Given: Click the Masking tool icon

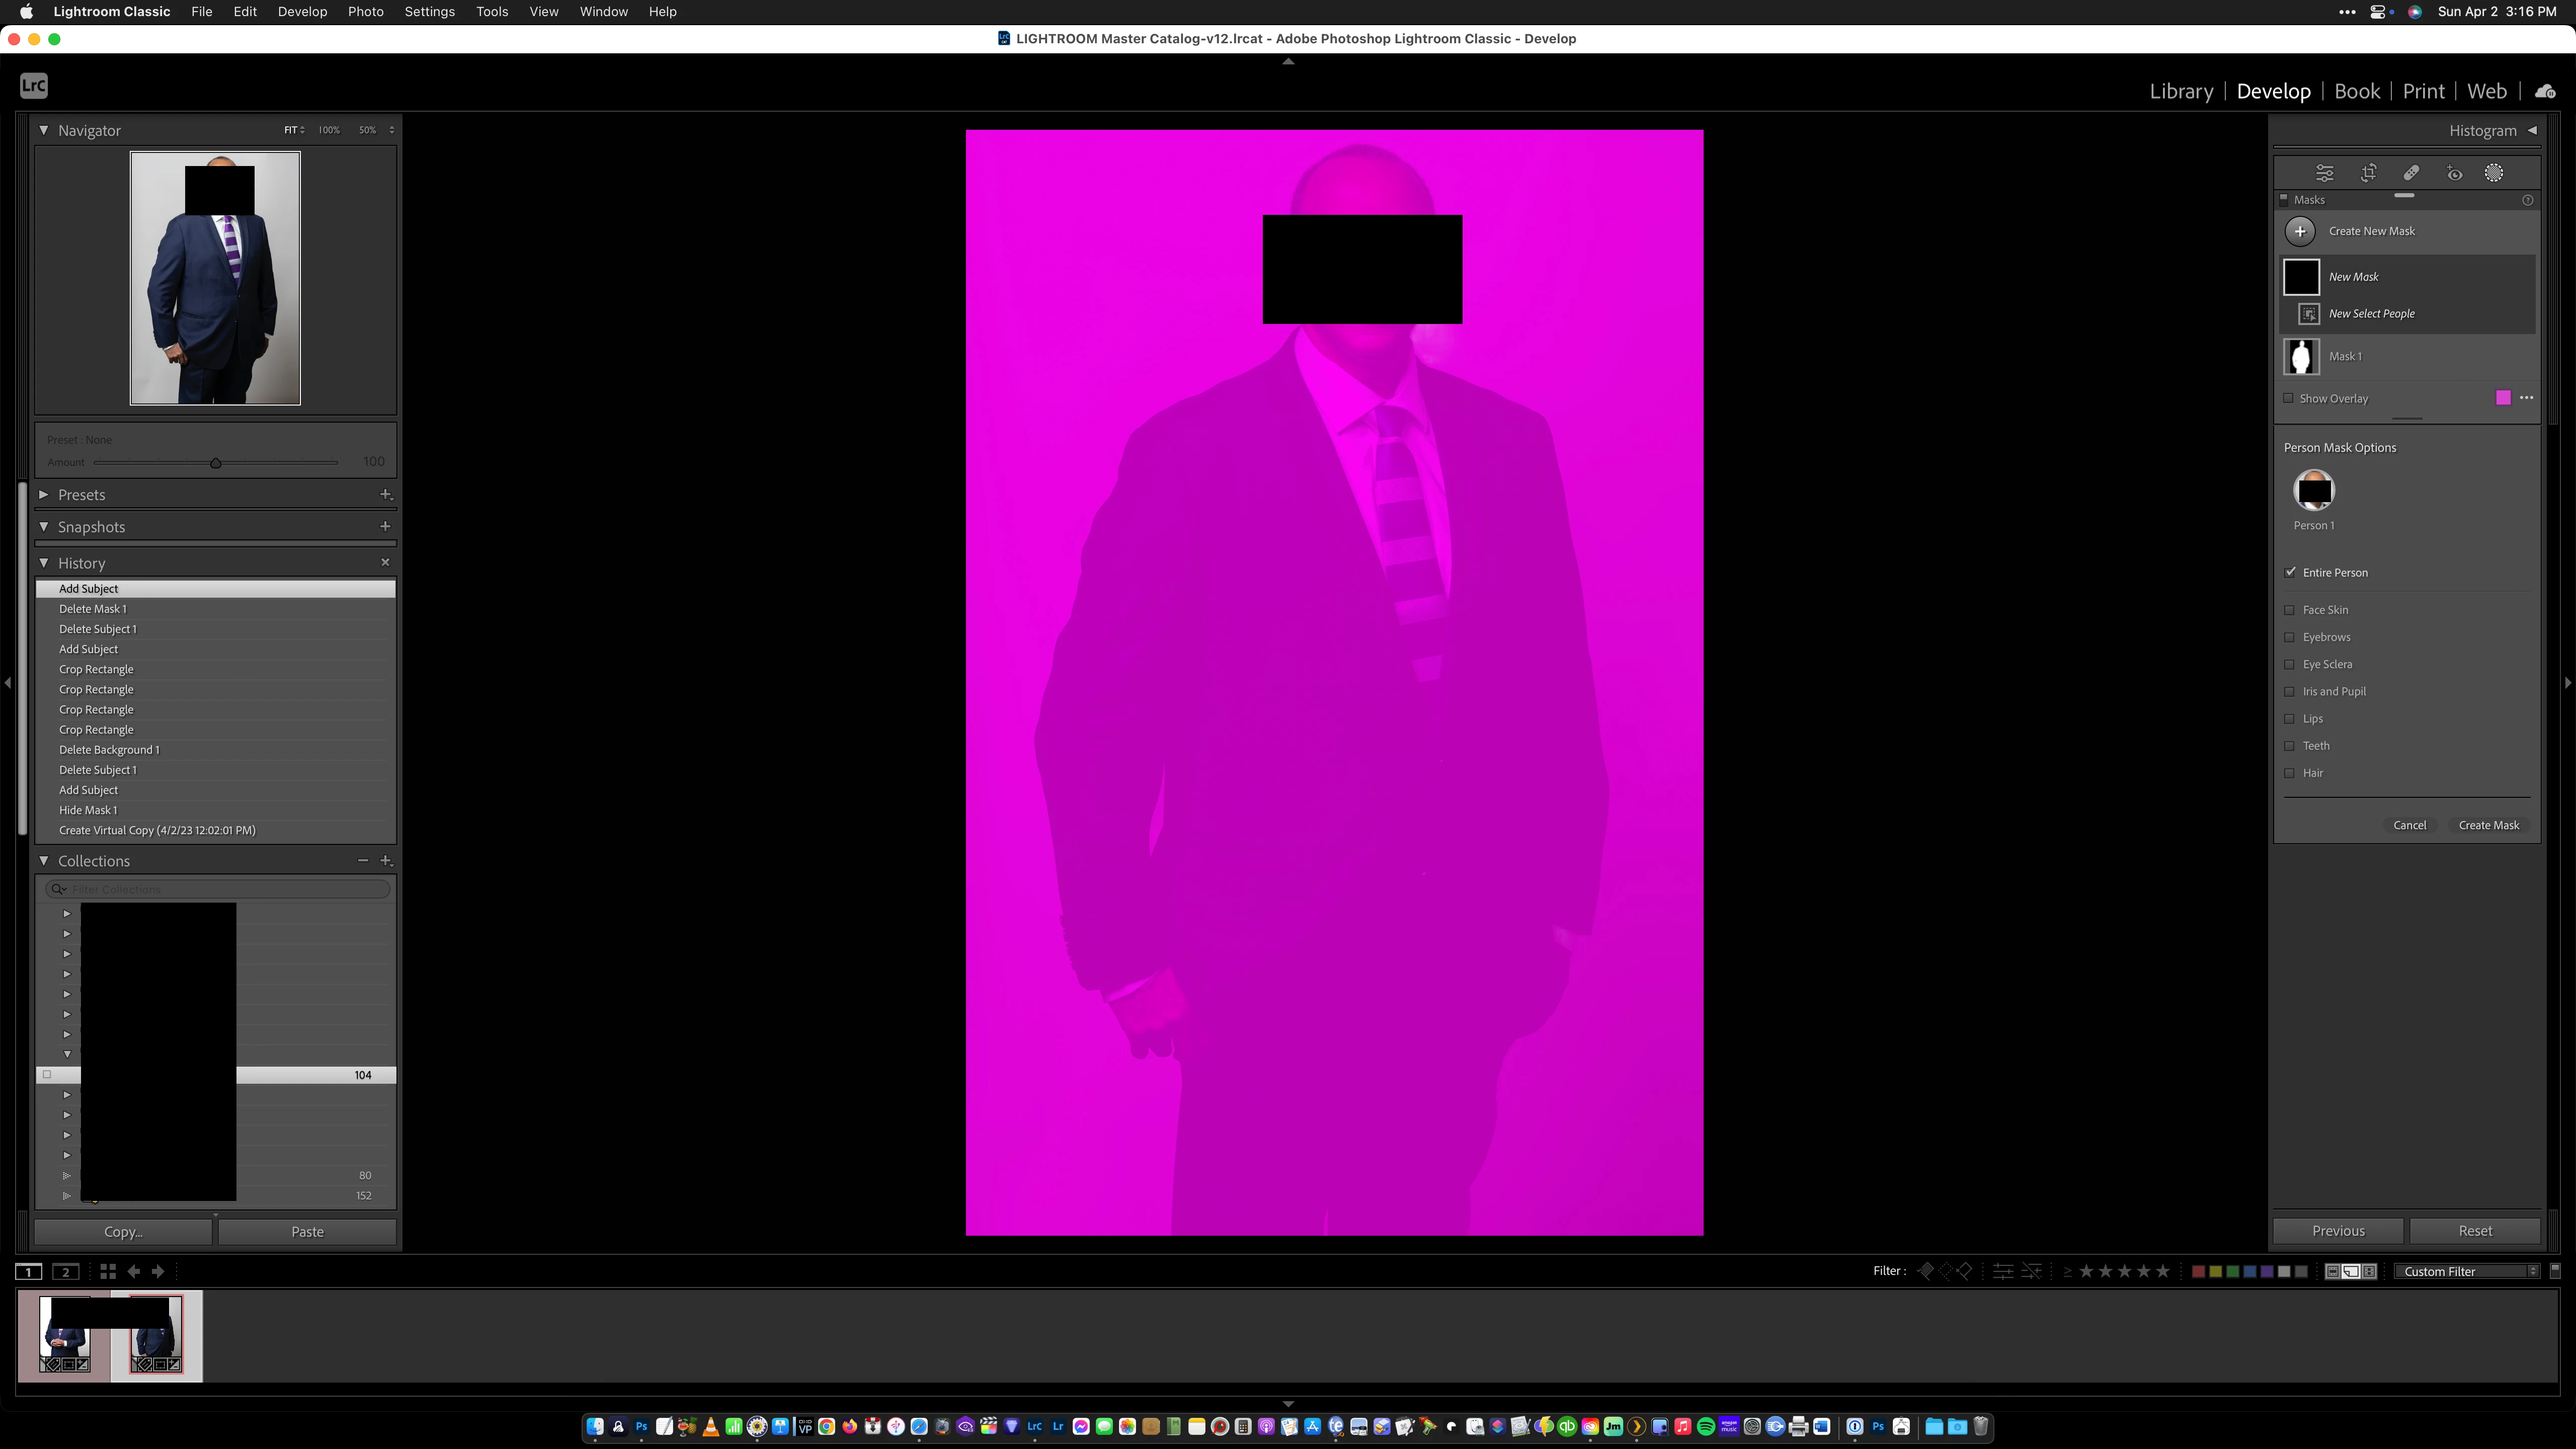Looking at the screenshot, I should click(x=2494, y=173).
